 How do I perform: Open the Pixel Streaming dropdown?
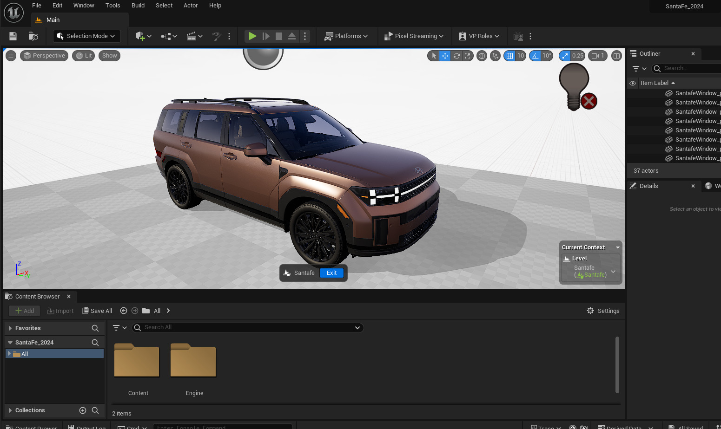(x=414, y=36)
